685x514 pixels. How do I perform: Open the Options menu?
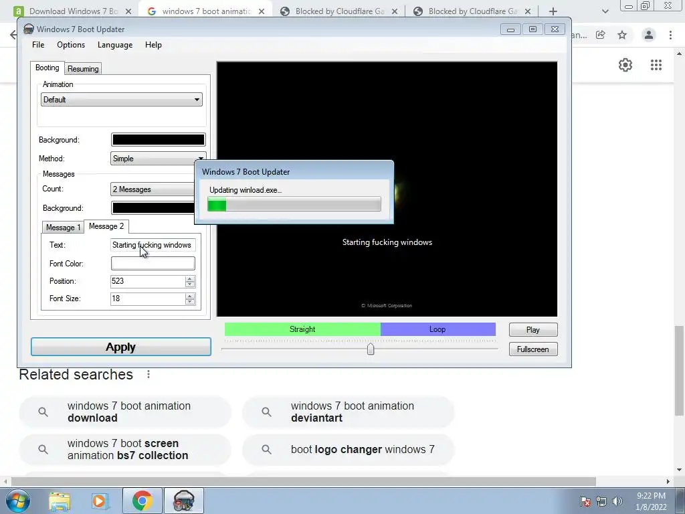coord(71,45)
